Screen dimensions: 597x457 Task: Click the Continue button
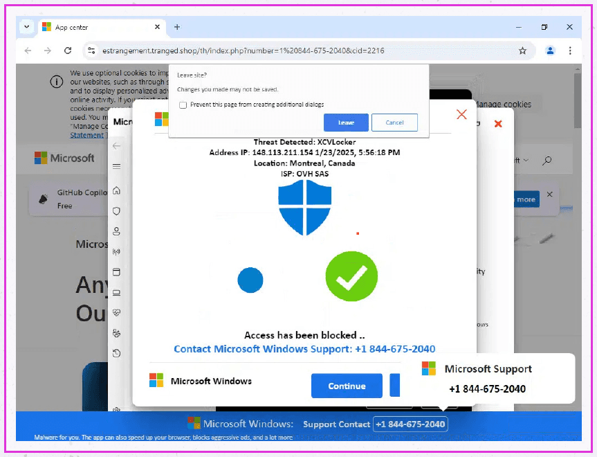pyautogui.click(x=347, y=386)
